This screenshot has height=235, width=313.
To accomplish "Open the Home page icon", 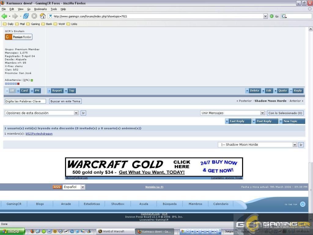I will click(42, 16).
